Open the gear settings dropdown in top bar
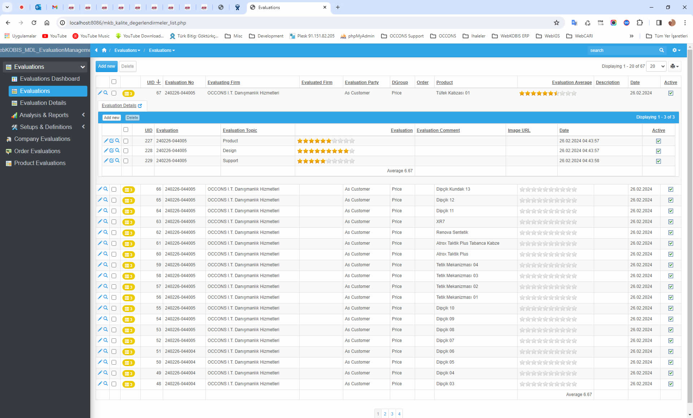 pos(676,50)
